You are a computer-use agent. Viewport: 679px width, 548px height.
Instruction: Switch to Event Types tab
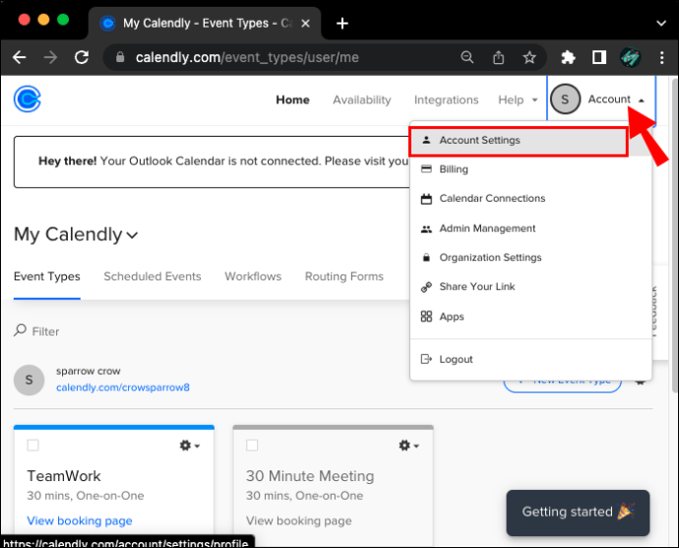[x=47, y=276]
